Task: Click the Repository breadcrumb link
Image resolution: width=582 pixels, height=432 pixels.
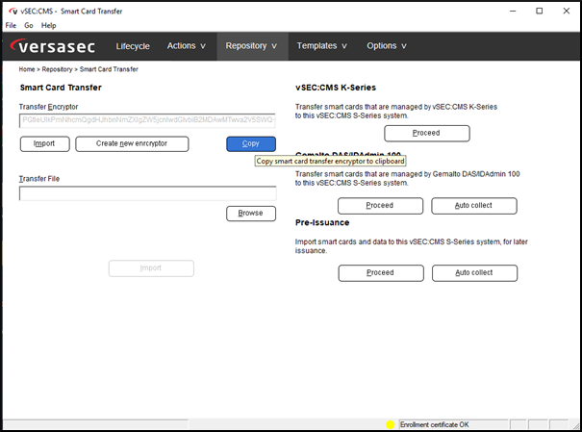Action: click(x=57, y=69)
